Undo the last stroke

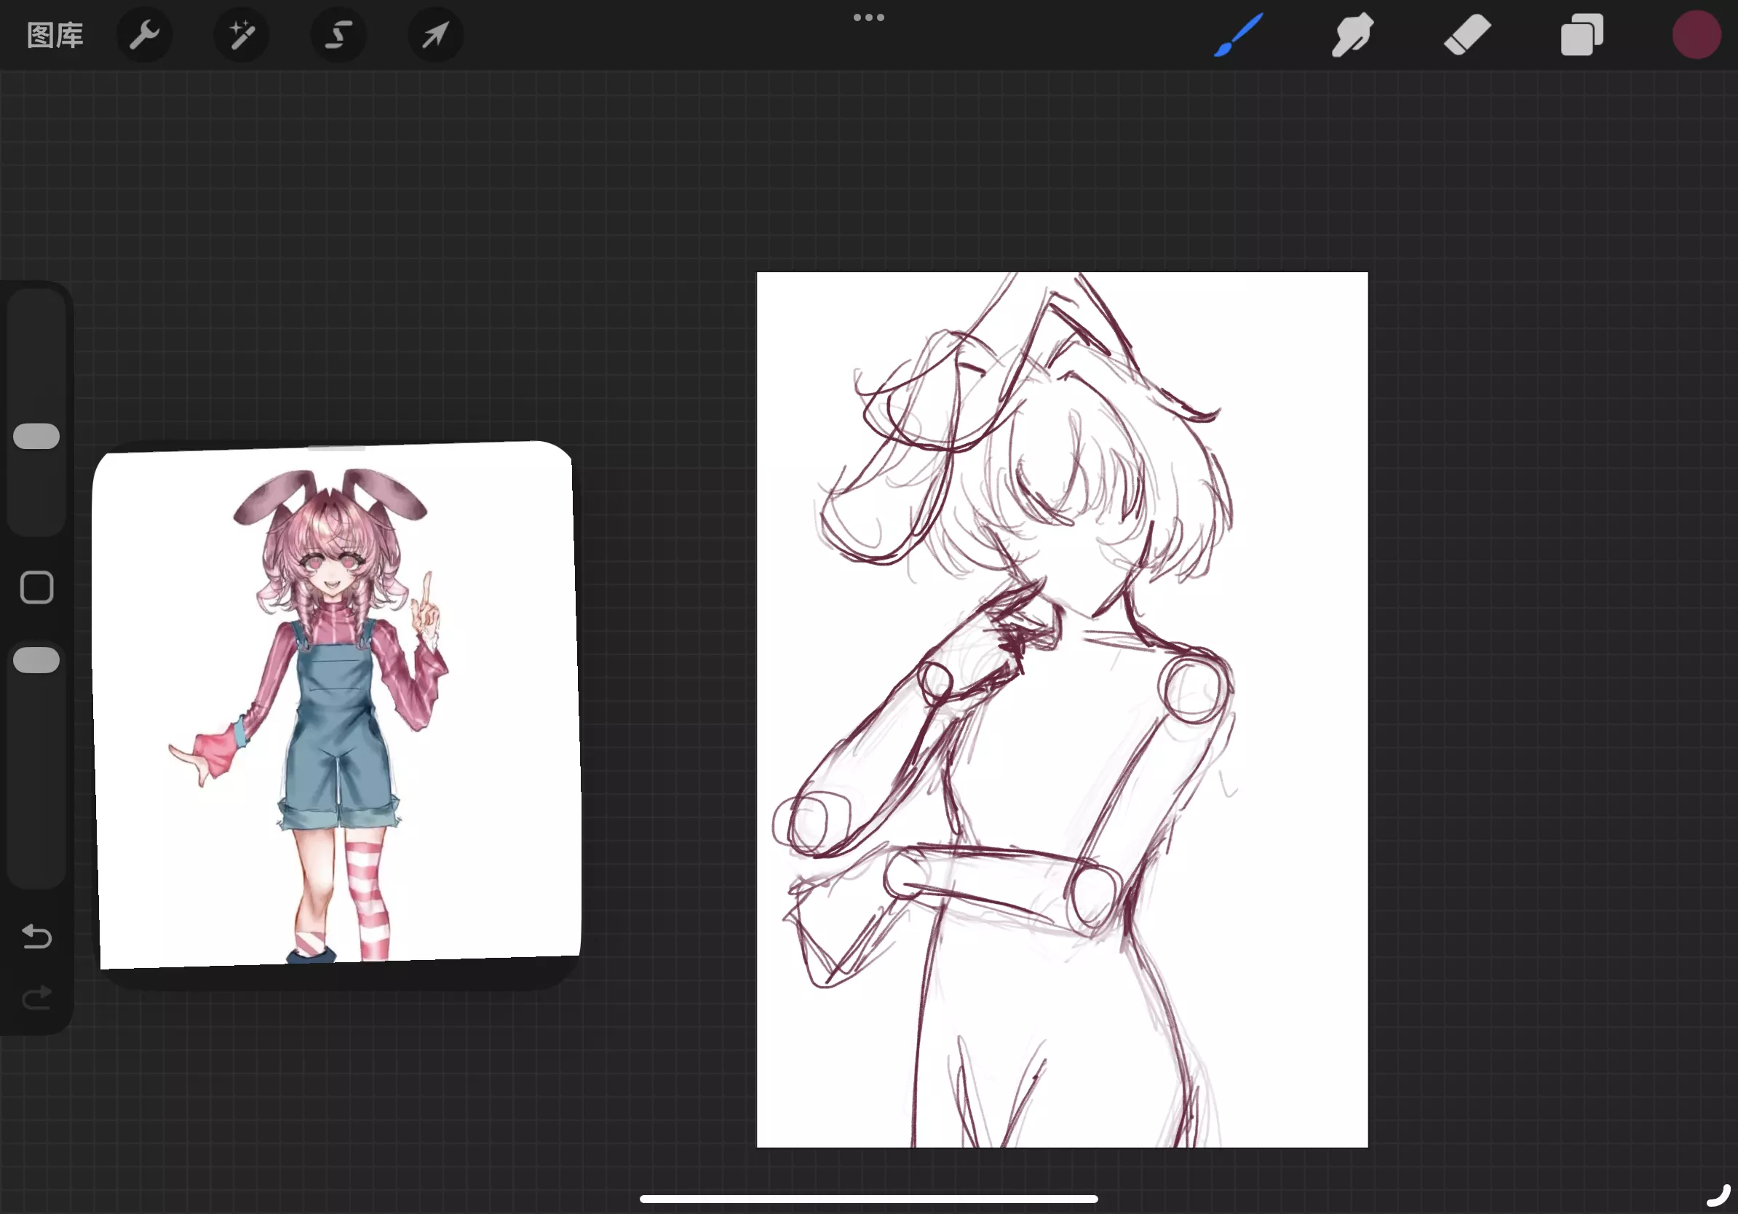pos(36,937)
